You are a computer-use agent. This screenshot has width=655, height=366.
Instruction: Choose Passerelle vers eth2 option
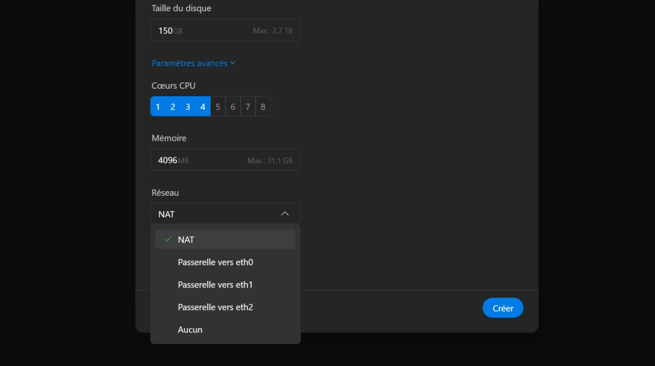[215, 307]
